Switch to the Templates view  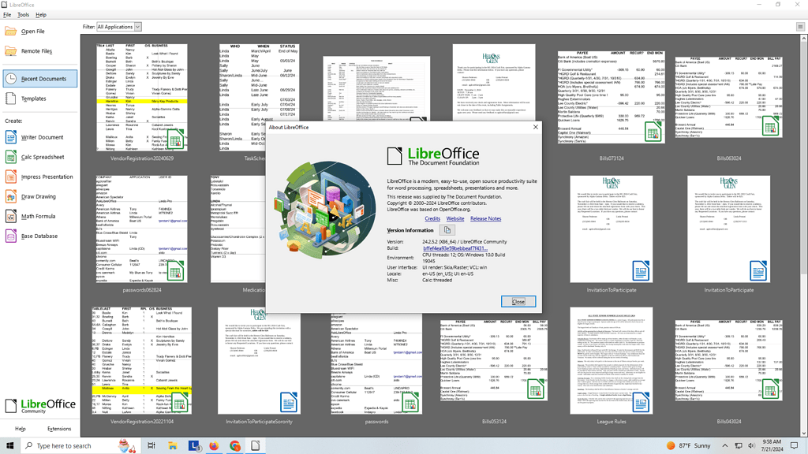coord(36,98)
